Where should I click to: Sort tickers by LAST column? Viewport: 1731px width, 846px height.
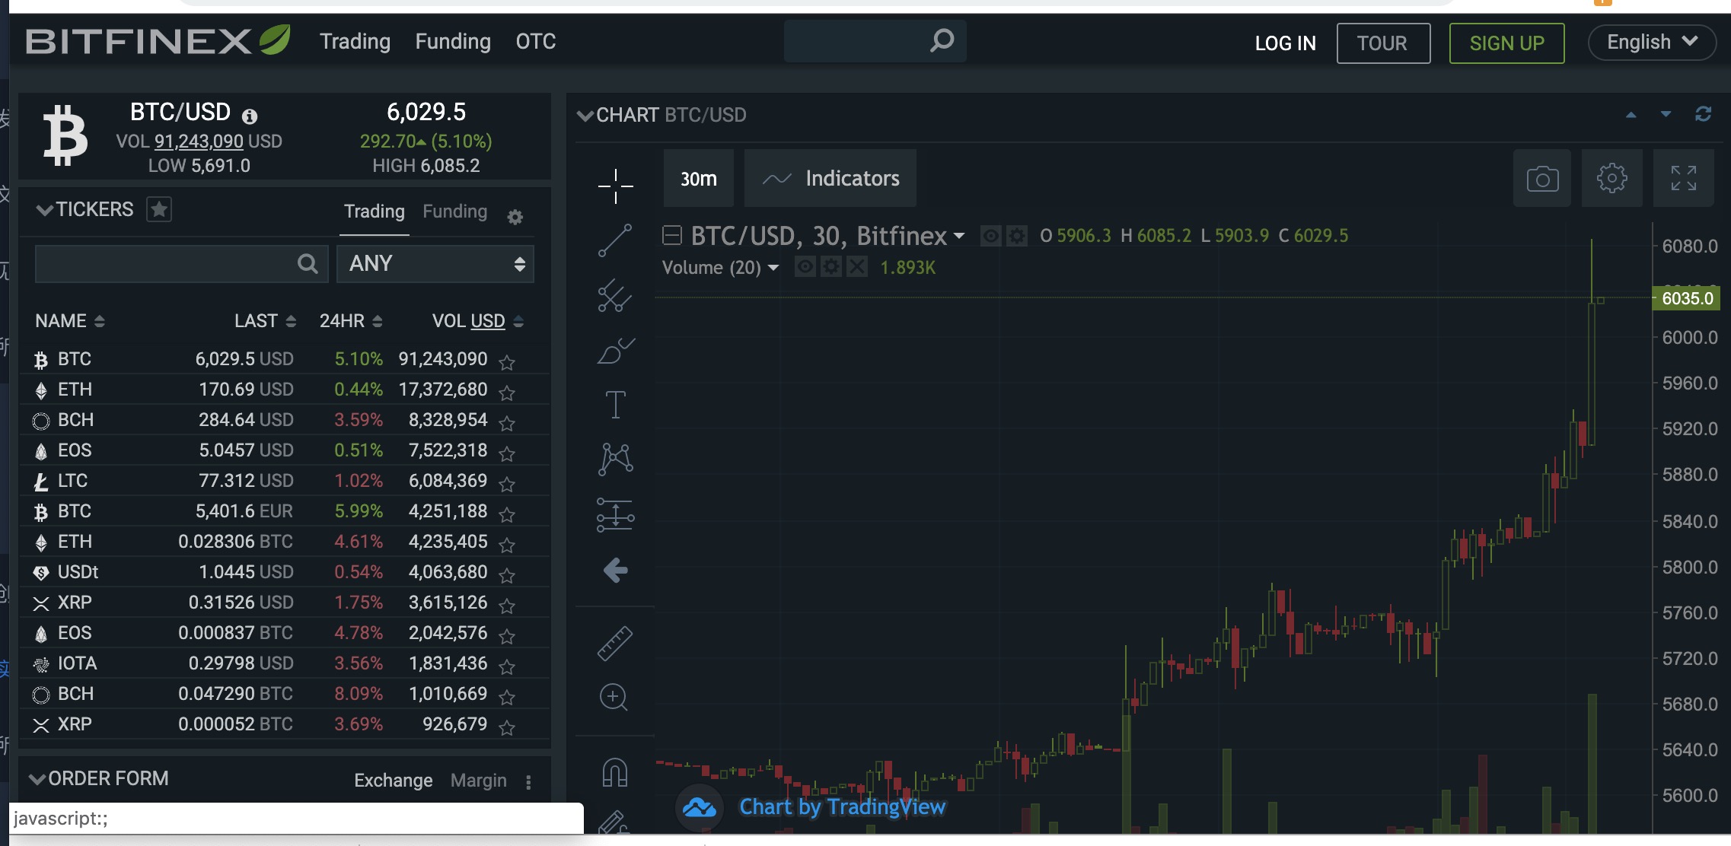click(x=265, y=321)
